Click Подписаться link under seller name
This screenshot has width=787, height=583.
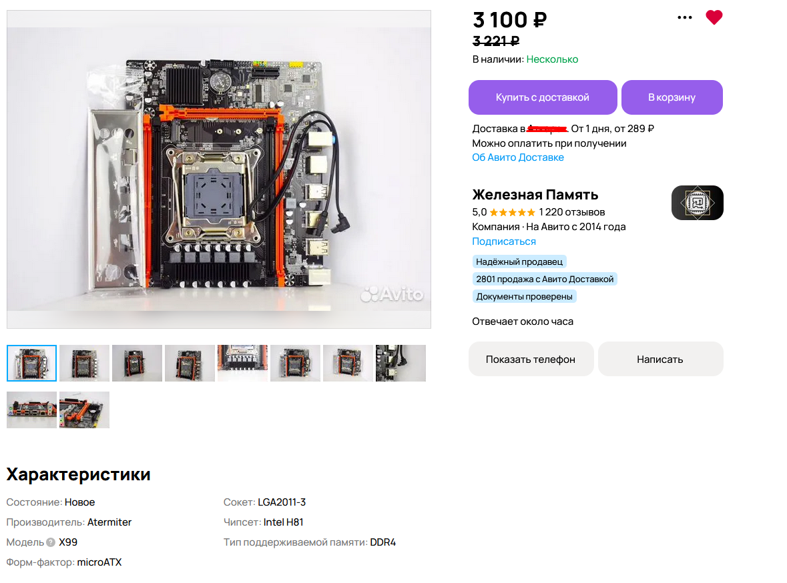click(504, 241)
